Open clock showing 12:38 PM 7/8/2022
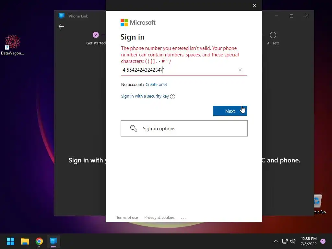Viewport: 332px width, 249px height. [x=309, y=241]
